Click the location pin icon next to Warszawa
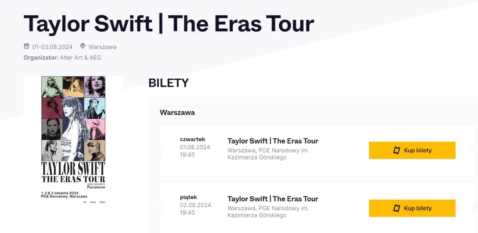 coord(83,46)
